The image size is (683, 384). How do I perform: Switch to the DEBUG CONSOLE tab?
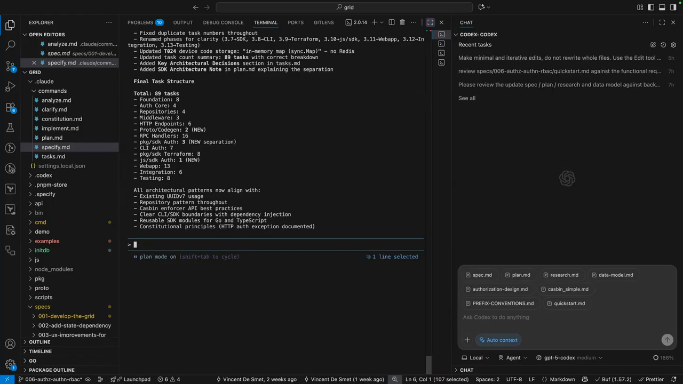pyautogui.click(x=223, y=22)
